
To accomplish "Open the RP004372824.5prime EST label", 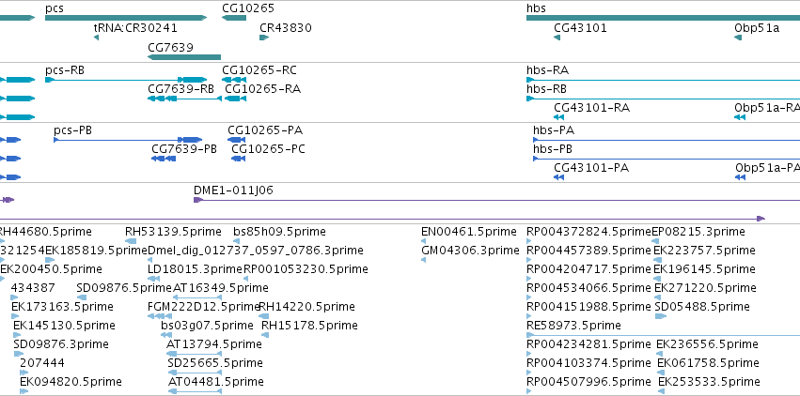I will [588, 231].
